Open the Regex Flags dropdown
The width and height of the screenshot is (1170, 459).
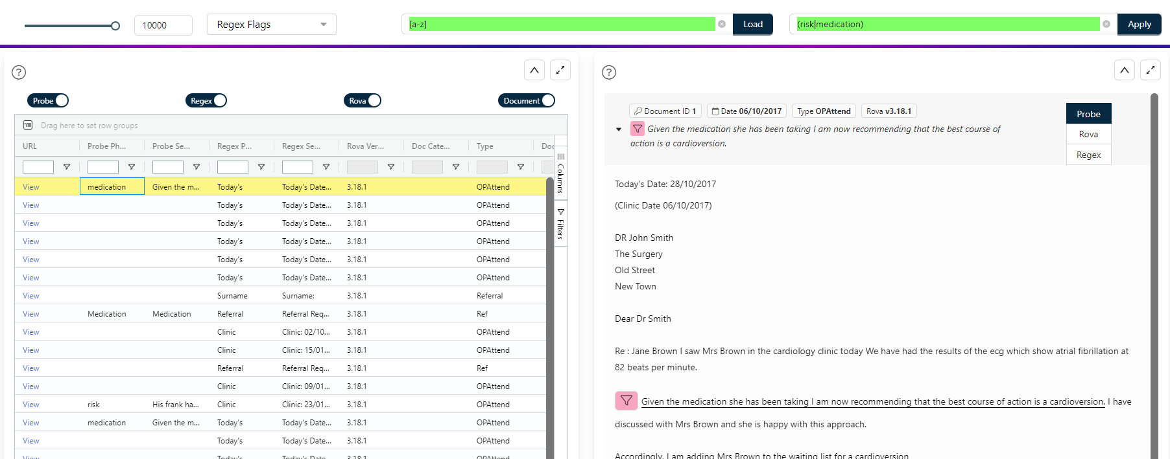(x=272, y=25)
